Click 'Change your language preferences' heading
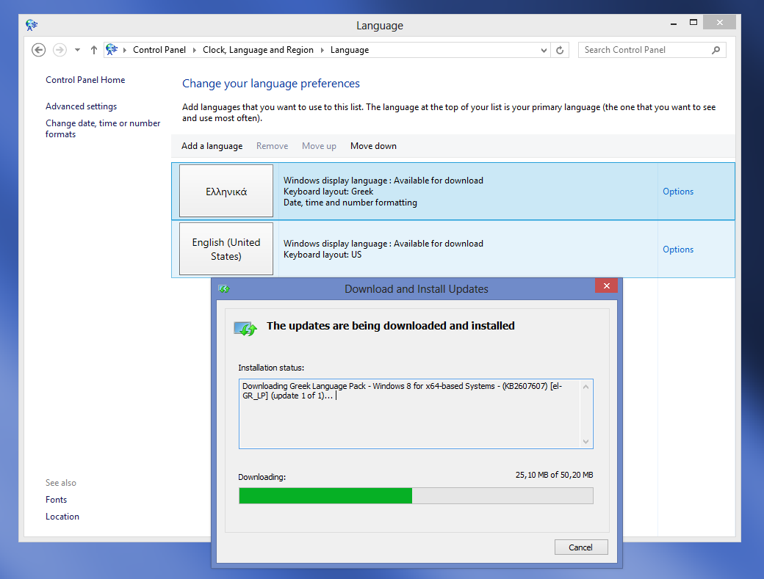Viewport: 764px width, 579px height. [271, 84]
